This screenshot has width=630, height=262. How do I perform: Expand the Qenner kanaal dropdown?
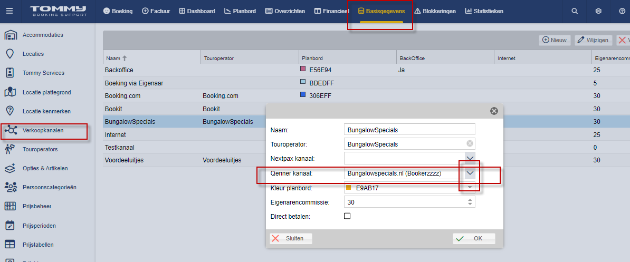click(x=470, y=173)
